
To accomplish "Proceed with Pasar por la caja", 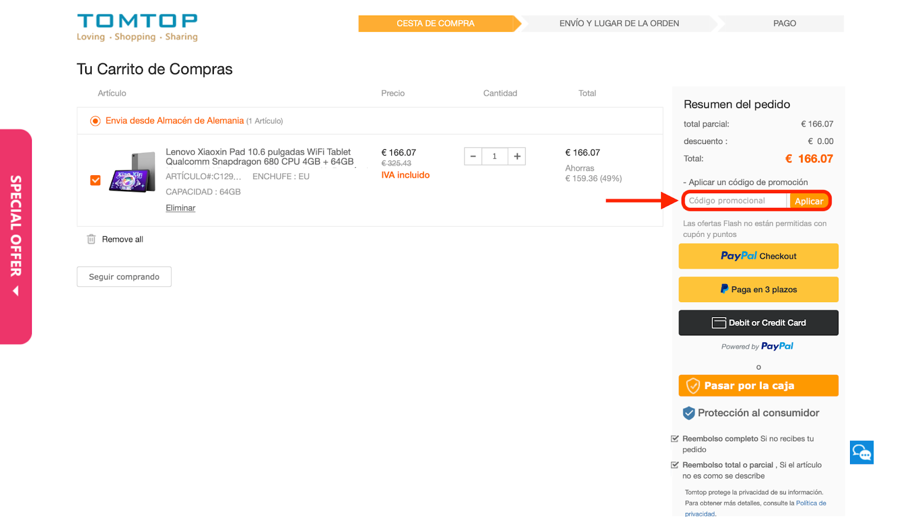I will click(758, 386).
